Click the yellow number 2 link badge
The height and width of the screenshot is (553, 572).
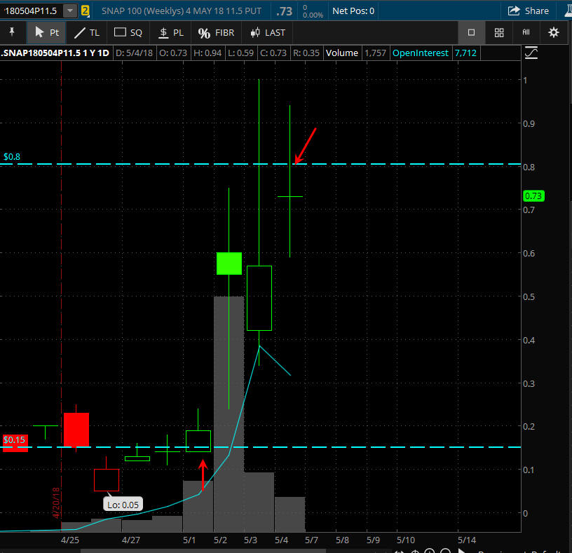(86, 11)
